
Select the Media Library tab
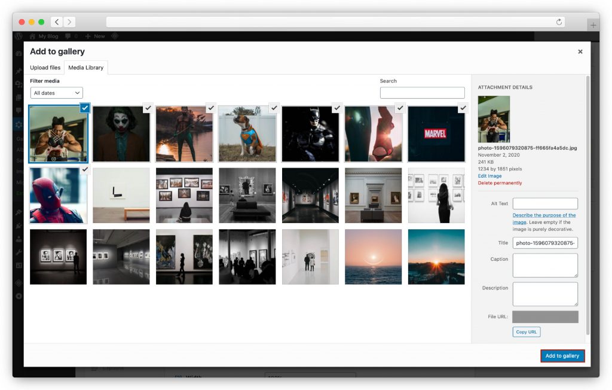pyautogui.click(x=85, y=68)
